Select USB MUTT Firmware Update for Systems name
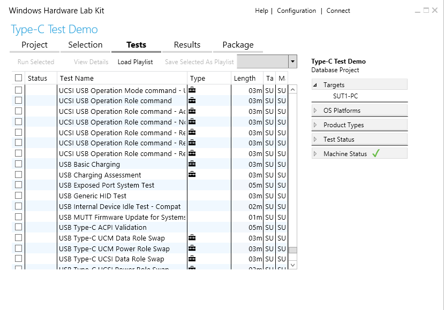This screenshot has width=444, height=310. pyautogui.click(x=122, y=217)
